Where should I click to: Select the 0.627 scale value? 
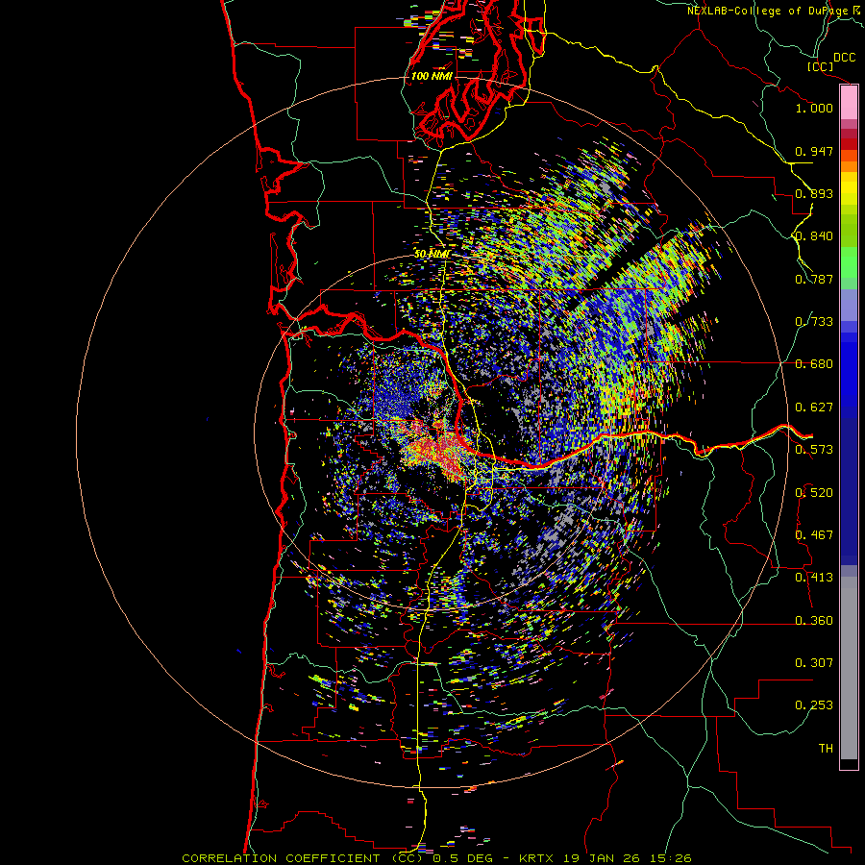point(814,408)
